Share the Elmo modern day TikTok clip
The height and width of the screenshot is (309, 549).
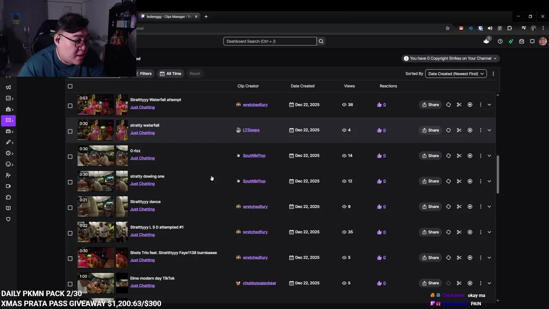(430, 283)
